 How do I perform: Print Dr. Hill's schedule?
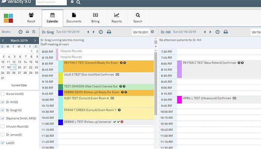[x=226, y=32]
